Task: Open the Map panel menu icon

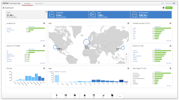Action: [128, 23]
